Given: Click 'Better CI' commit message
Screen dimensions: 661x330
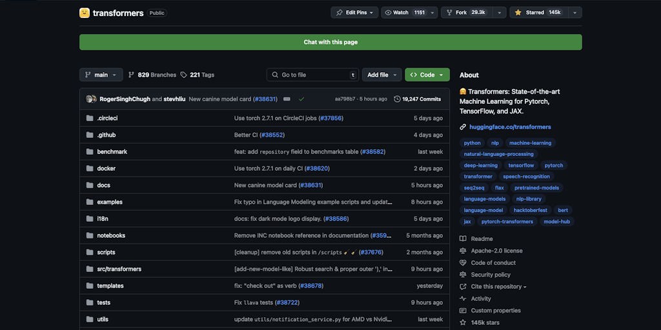Looking at the screenshot, I should coord(246,135).
